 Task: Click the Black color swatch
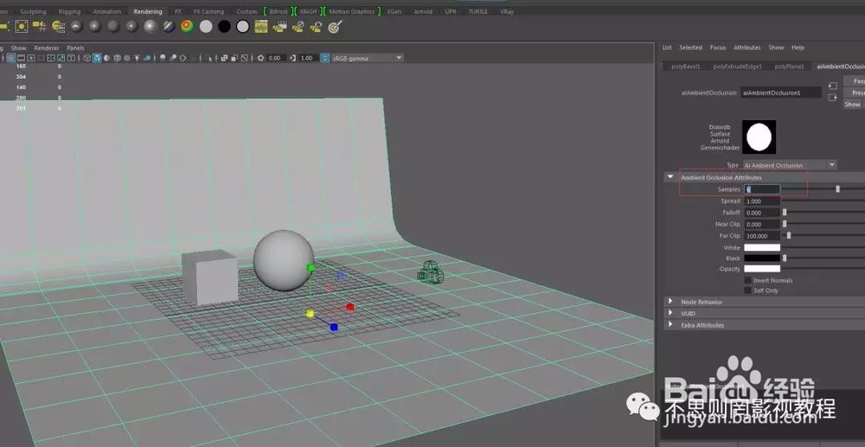click(x=762, y=259)
